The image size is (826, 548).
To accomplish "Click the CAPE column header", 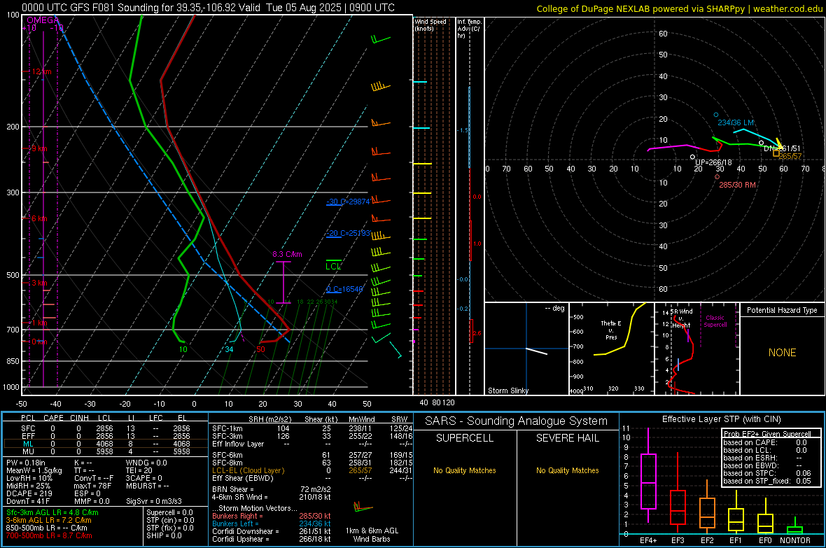I will [x=53, y=418].
